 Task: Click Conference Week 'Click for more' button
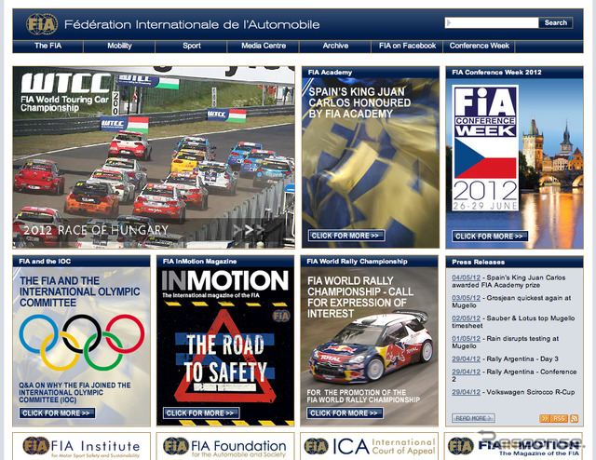pyautogui.click(x=490, y=237)
